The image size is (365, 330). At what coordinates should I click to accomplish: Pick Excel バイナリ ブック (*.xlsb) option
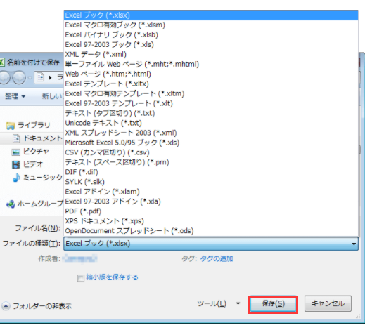point(211,35)
